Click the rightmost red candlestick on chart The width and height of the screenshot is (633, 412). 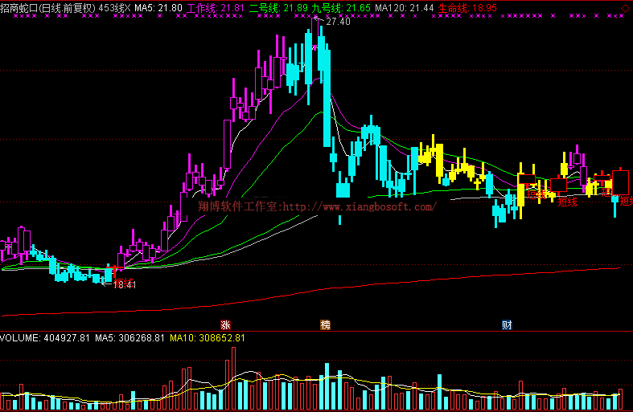[x=620, y=180]
